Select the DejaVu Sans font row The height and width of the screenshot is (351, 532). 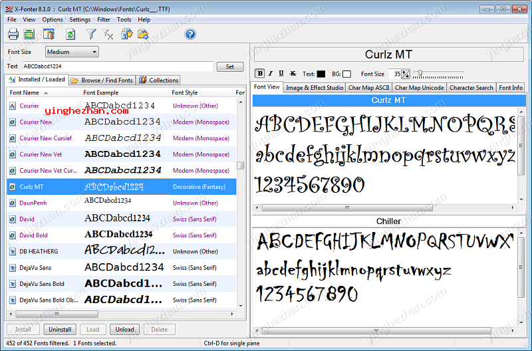click(x=36, y=268)
